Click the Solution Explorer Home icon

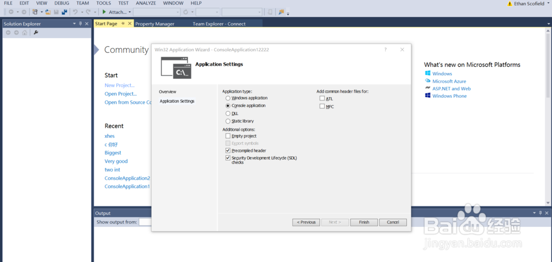coord(25,33)
